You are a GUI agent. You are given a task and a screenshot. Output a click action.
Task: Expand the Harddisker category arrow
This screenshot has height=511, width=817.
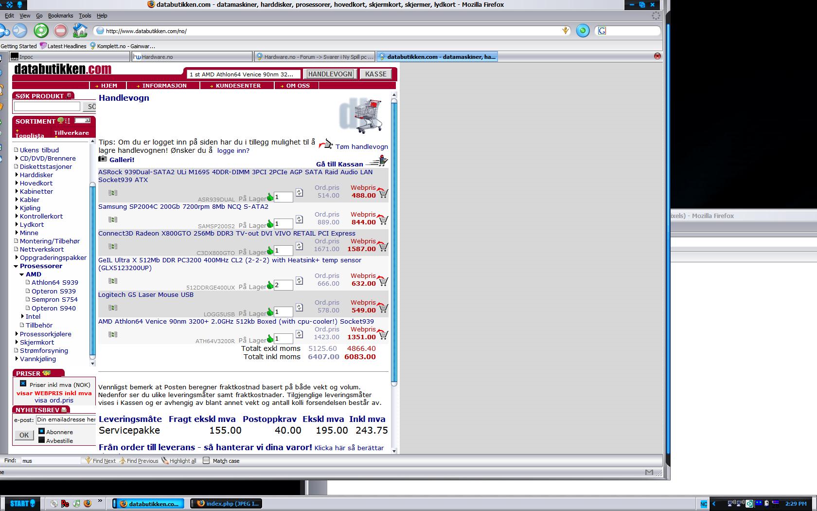click(x=17, y=175)
